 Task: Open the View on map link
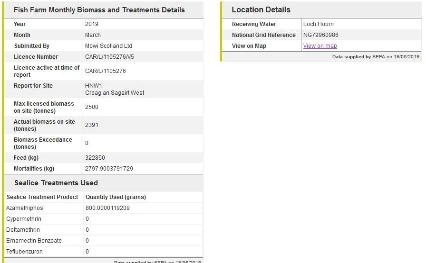pos(320,46)
